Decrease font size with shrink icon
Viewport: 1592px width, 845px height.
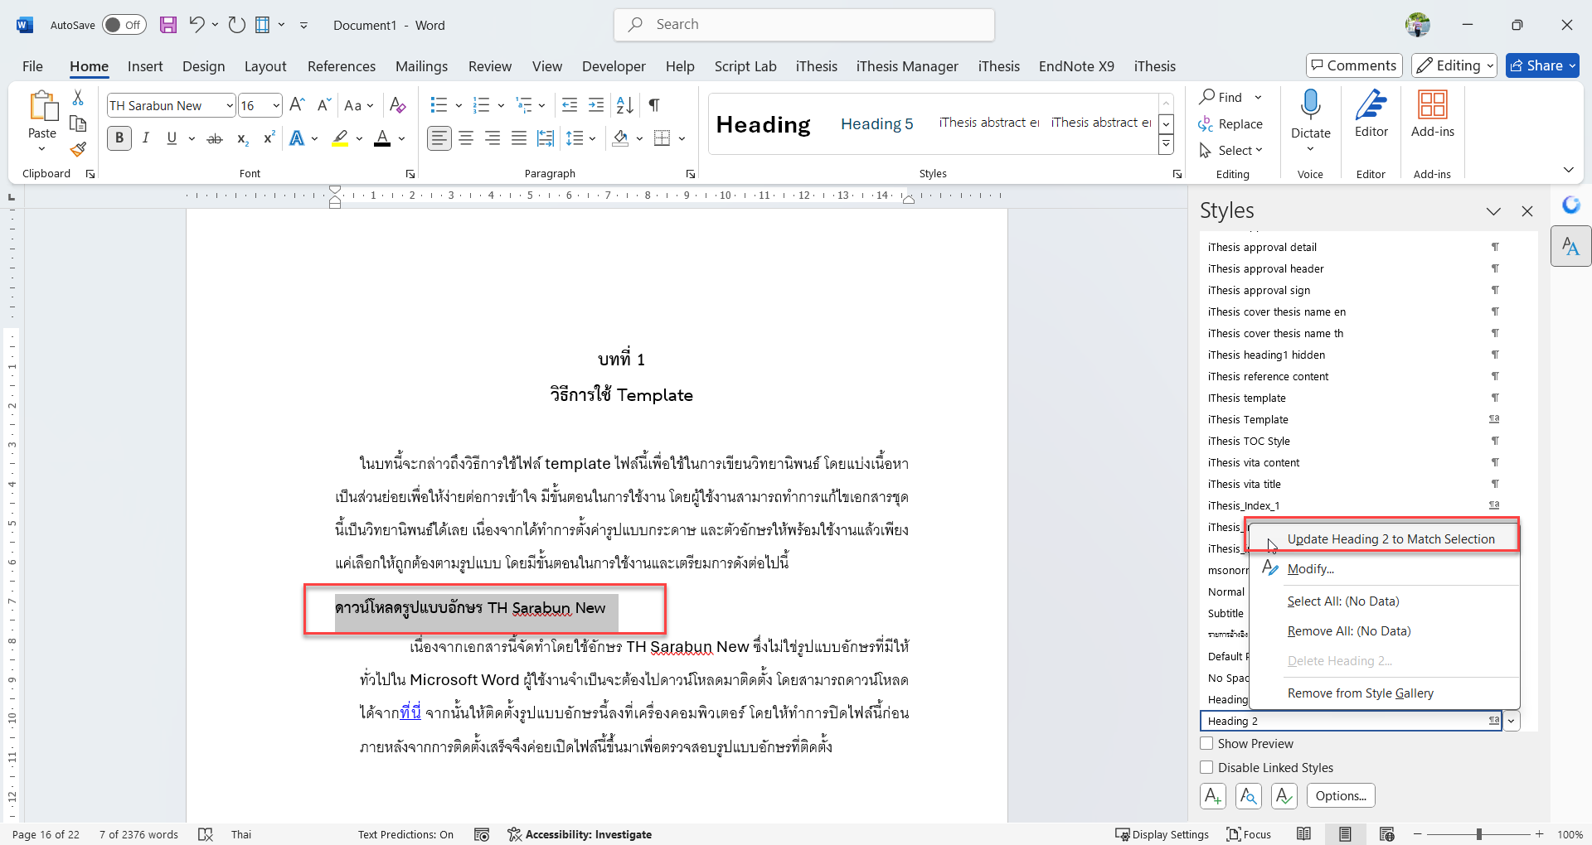pyautogui.click(x=323, y=105)
